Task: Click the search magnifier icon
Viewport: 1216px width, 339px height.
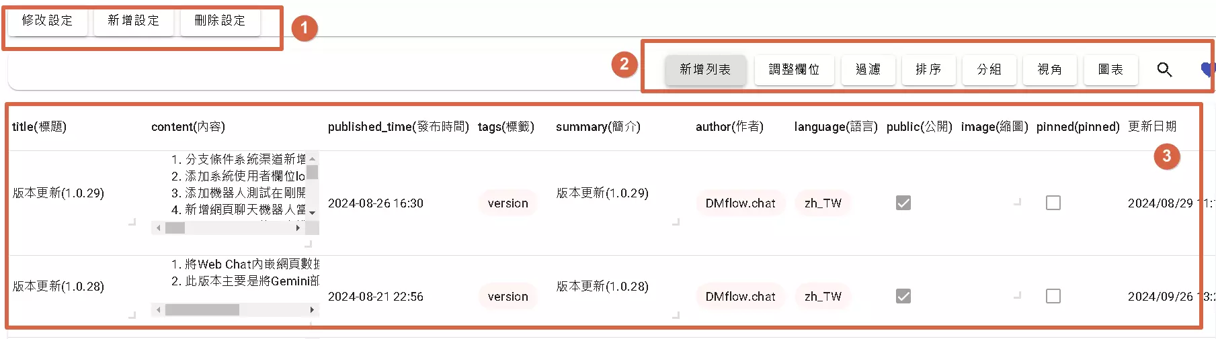Action: pos(1164,70)
